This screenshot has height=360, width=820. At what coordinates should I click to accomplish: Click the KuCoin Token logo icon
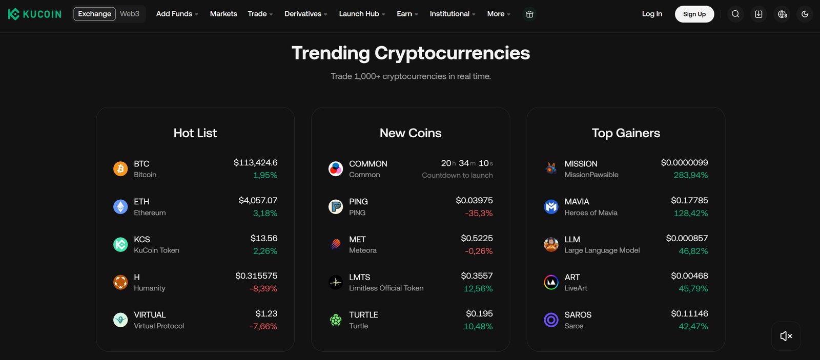(x=120, y=244)
